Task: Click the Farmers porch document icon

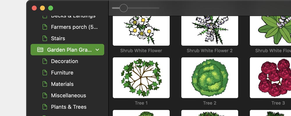Action: tap(45, 27)
